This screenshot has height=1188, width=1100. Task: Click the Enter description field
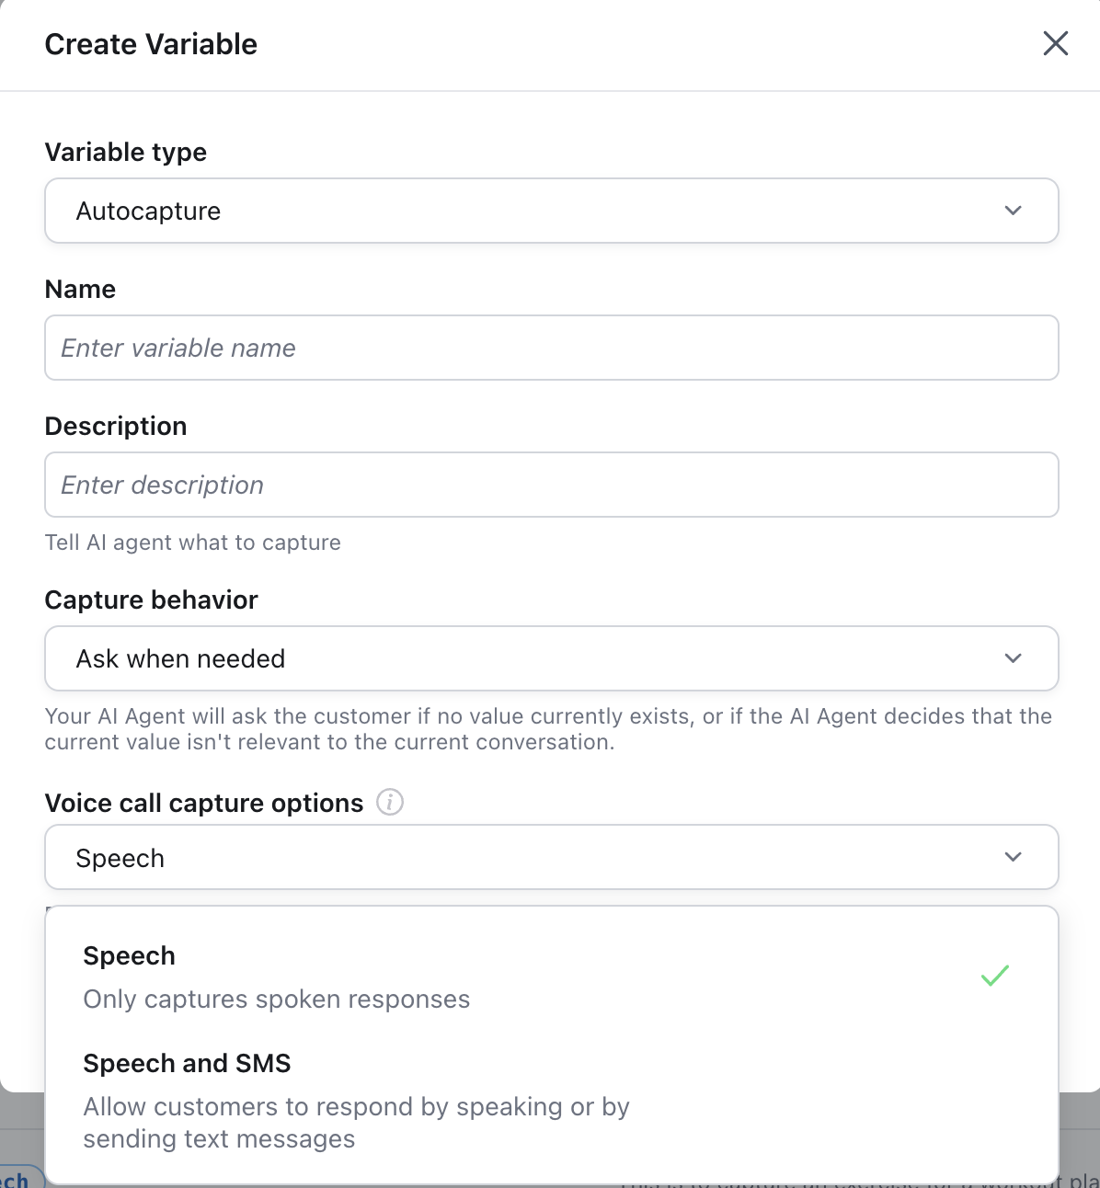point(551,485)
